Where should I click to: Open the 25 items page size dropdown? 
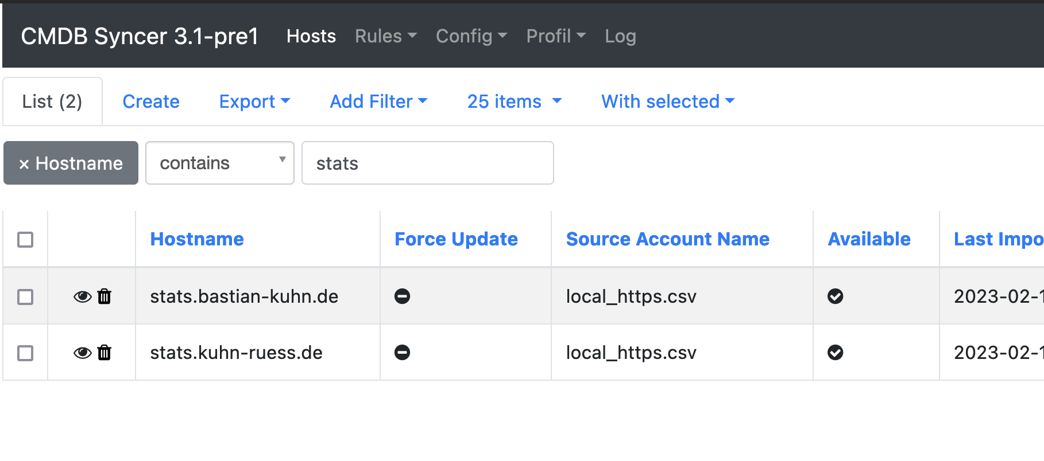click(514, 101)
